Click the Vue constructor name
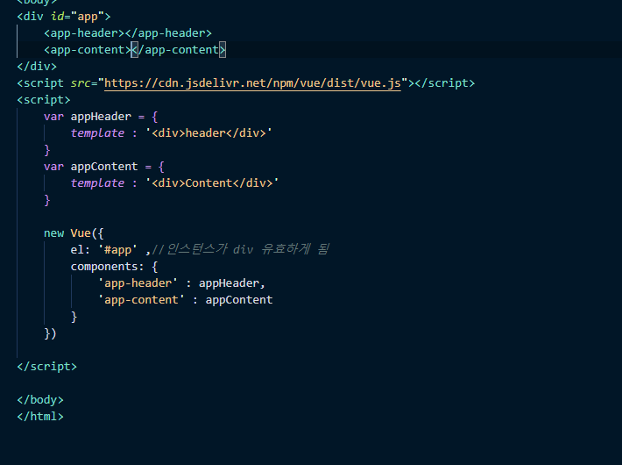Screen dimensions: 622x465 [81, 233]
